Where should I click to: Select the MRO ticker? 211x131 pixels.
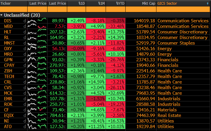click(8, 54)
